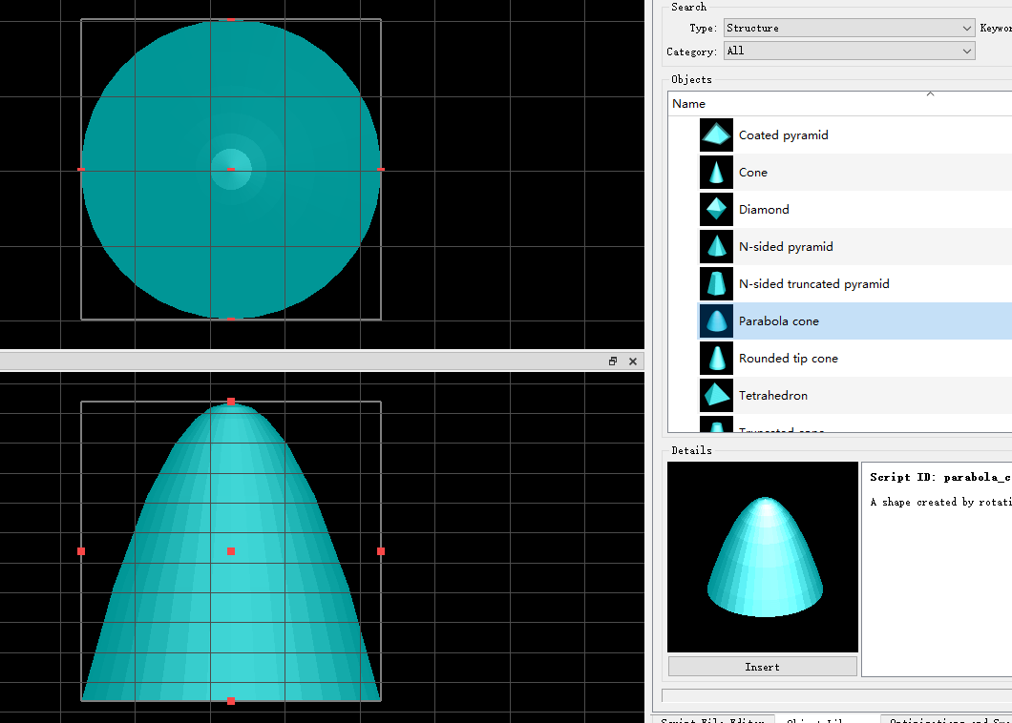Screen dimensions: 1012x723
Task: Switch to the Script File Editor tab
Action: 712,720
